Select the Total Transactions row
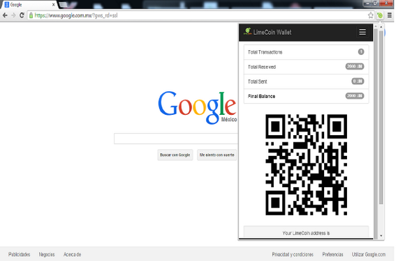419x261 pixels. tap(307, 52)
